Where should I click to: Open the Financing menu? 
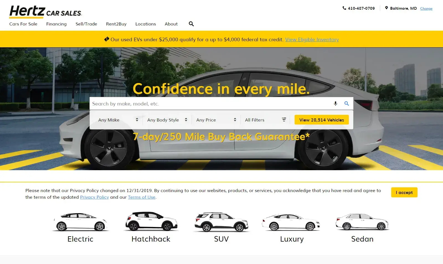coord(56,24)
